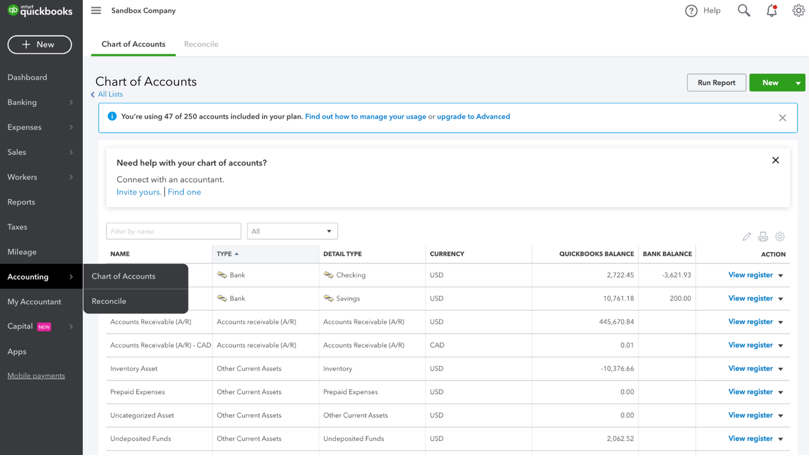
Task: Open the settings gear in header
Action: pyautogui.click(x=798, y=11)
